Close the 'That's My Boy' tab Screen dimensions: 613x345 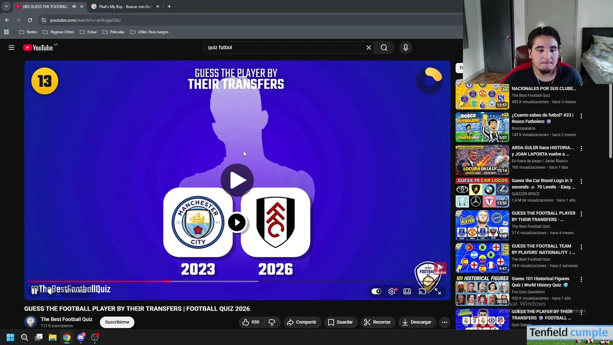click(x=158, y=6)
